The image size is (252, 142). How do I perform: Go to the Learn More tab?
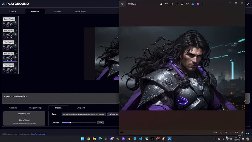click(80, 12)
